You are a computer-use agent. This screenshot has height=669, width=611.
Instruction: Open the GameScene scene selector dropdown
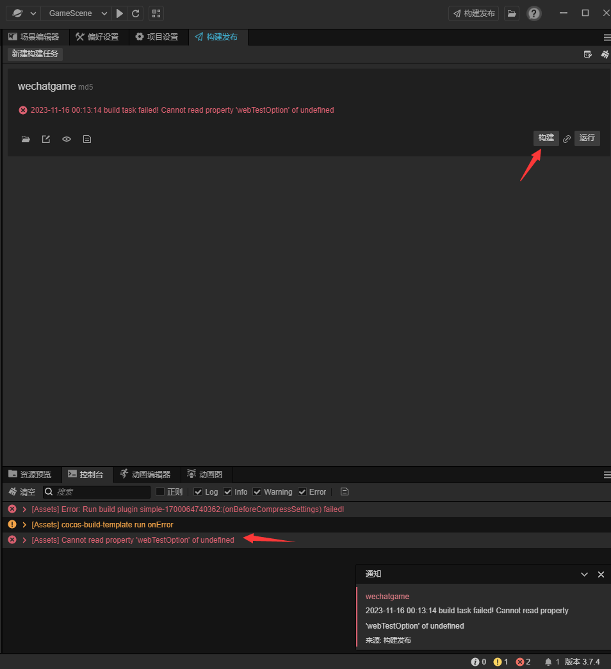pos(77,13)
